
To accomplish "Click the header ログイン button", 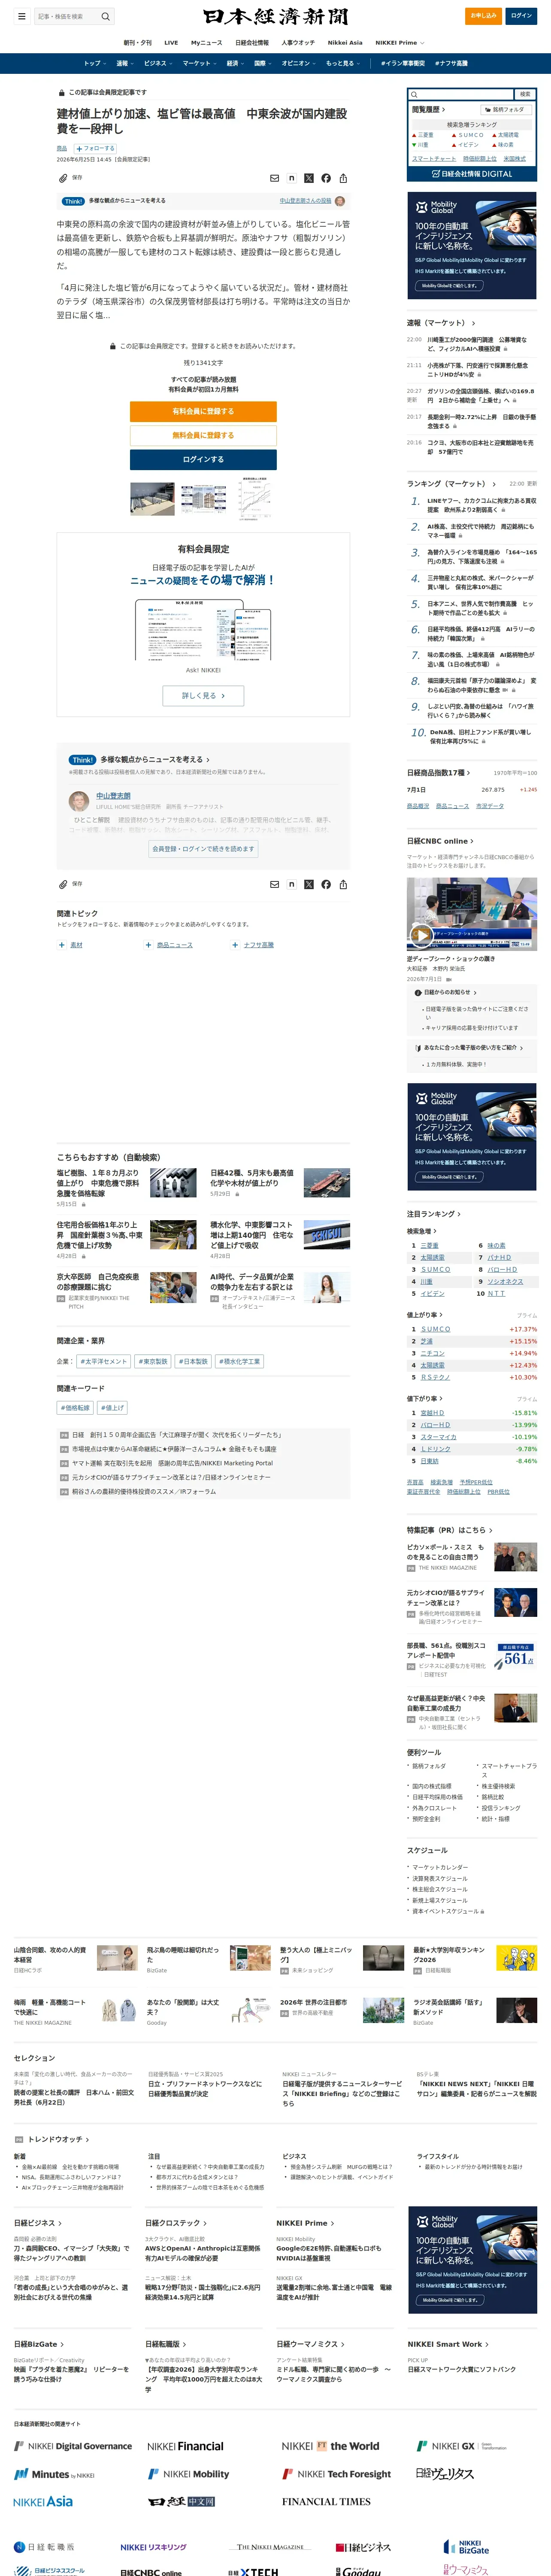I will click(x=522, y=16).
